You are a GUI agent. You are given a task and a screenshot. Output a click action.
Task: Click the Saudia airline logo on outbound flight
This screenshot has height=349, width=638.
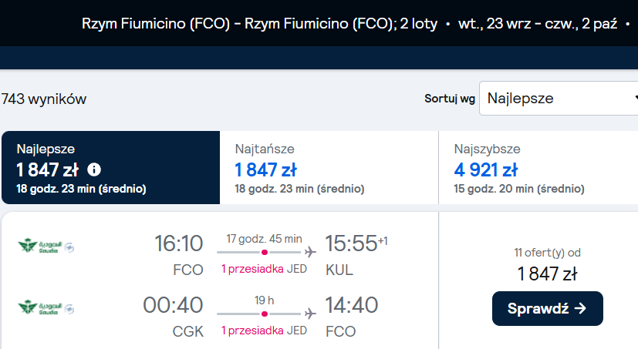click(x=46, y=247)
